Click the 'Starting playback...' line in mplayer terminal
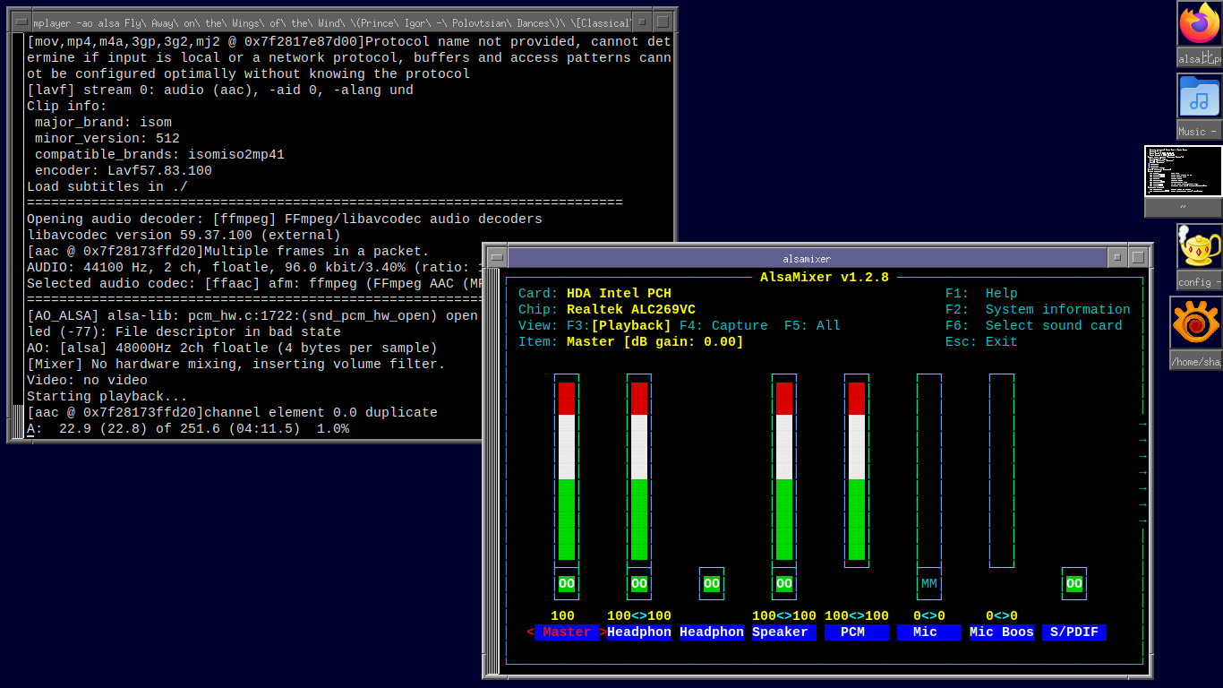 pyautogui.click(x=107, y=396)
